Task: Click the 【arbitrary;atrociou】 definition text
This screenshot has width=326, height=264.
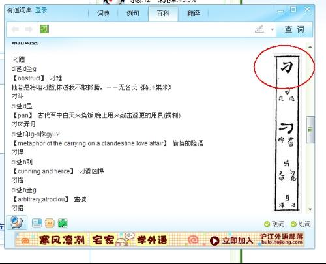Action: [x=49, y=199]
